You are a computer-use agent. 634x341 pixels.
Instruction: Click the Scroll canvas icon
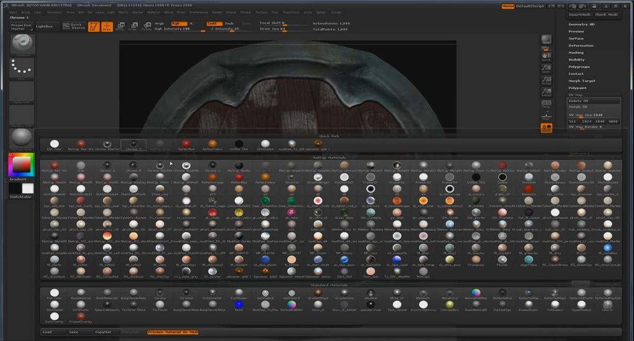(546, 56)
